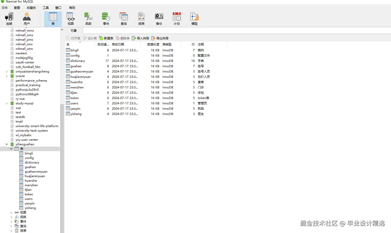
Task: Expand the onlyzaixianshangcheng database node
Action: (7, 72)
